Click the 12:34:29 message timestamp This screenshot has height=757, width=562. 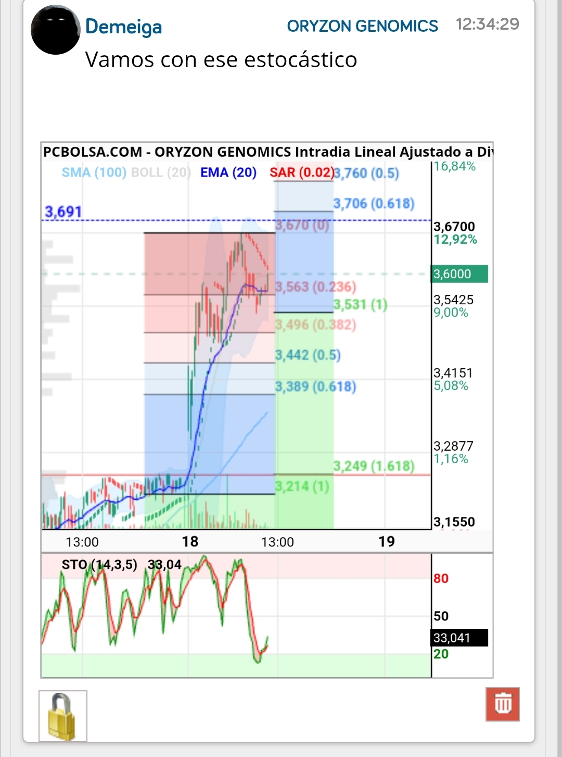click(x=488, y=24)
